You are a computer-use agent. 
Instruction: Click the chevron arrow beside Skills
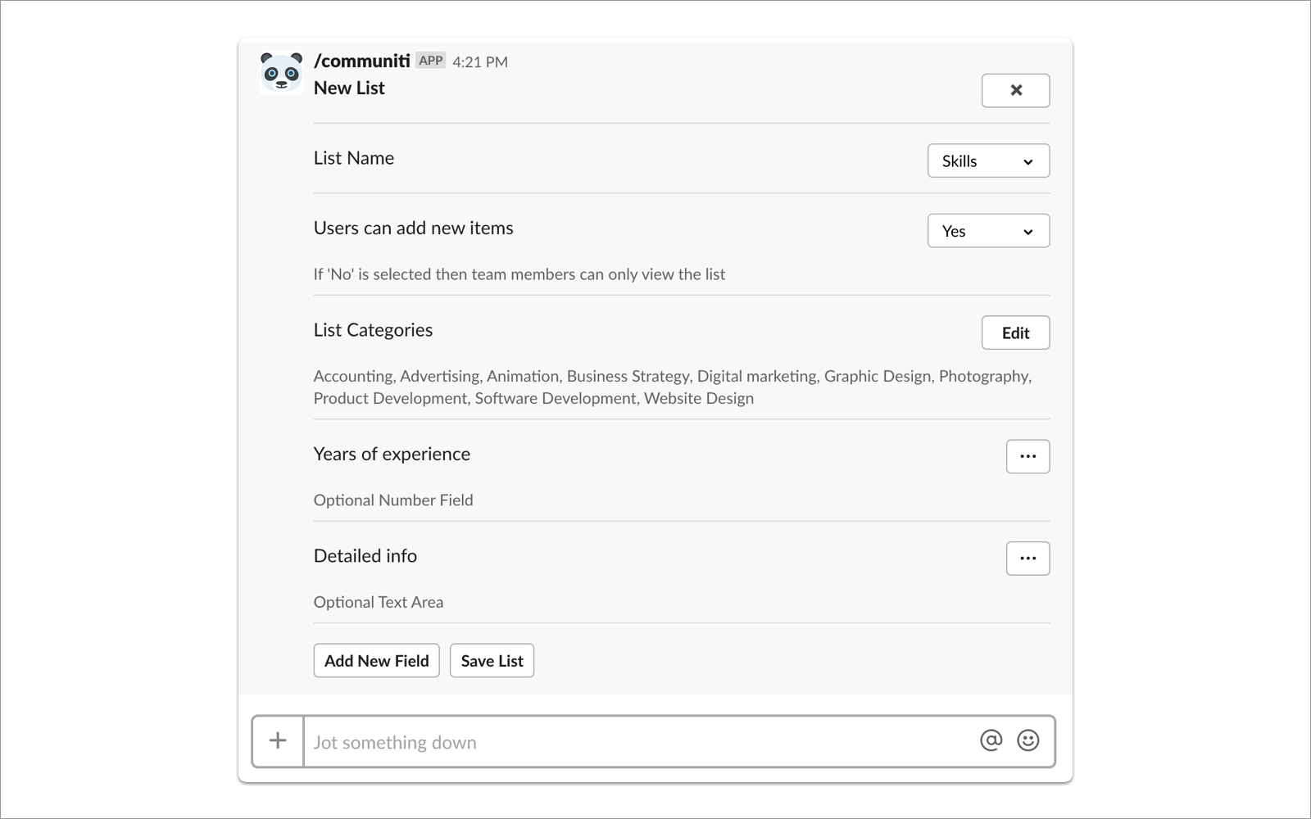(x=1027, y=162)
